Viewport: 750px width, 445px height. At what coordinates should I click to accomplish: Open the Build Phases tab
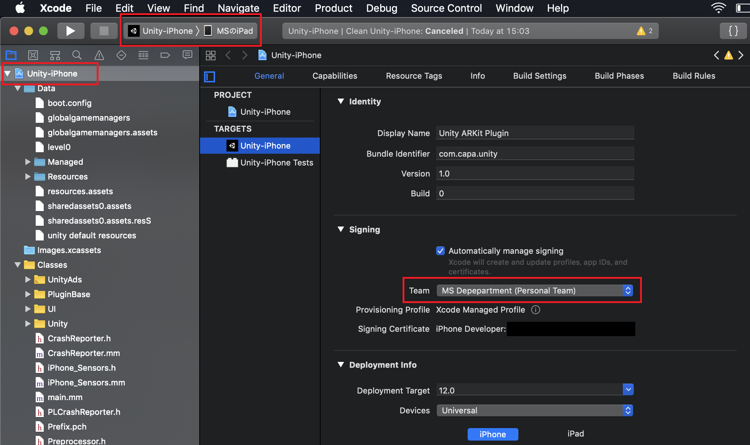click(x=619, y=76)
